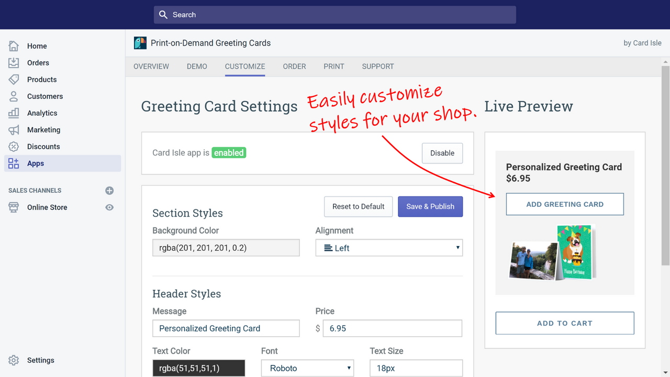Go to Products in sidebar
Viewport: 670px width, 377px height.
42,80
